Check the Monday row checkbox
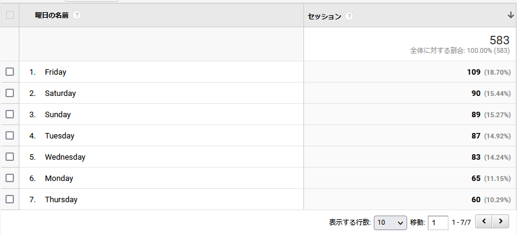The height and width of the screenshot is (235, 517). [x=10, y=178]
